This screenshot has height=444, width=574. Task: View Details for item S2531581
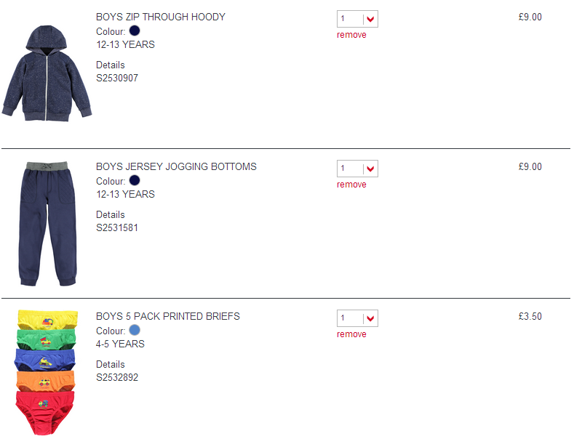click(110, 214)
